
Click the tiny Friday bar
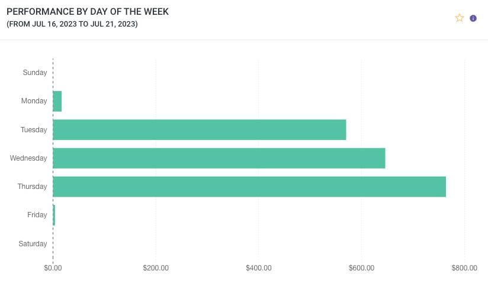[x=54, y=215]
